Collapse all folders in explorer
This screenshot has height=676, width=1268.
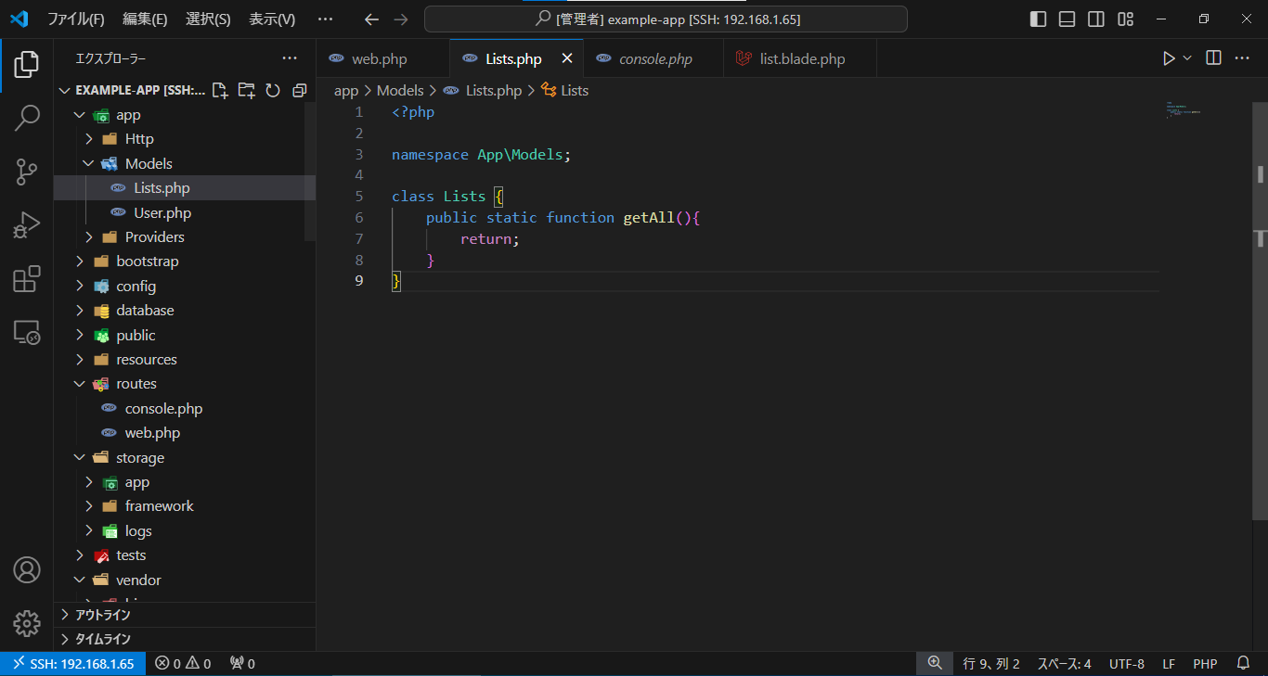(x=299, y=90)
